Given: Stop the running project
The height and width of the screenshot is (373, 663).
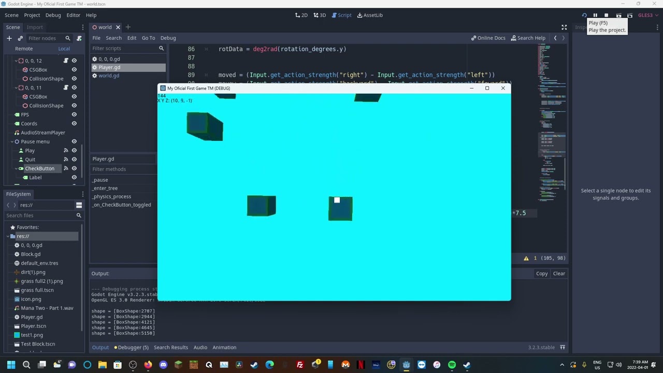Looking at the screenshot, I should click(607, 16).
